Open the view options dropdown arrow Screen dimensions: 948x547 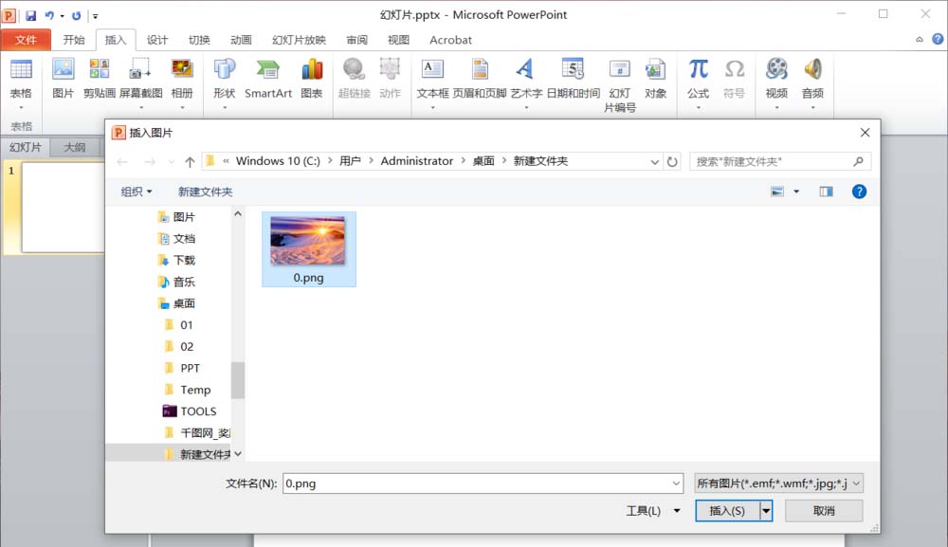[796, 191]
